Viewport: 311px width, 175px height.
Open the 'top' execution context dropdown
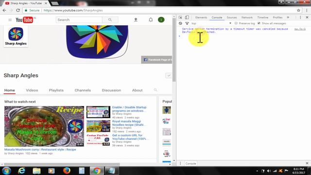[211, 23]
